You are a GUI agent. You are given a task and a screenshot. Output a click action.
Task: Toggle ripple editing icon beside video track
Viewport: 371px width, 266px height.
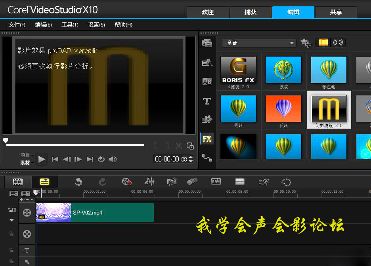tap(12, 210)
